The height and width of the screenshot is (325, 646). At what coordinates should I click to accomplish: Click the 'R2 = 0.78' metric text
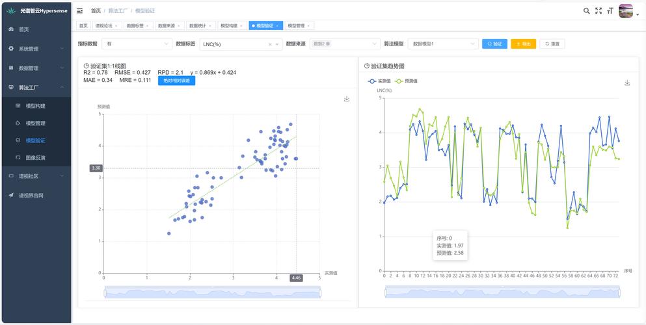[95, 72]
